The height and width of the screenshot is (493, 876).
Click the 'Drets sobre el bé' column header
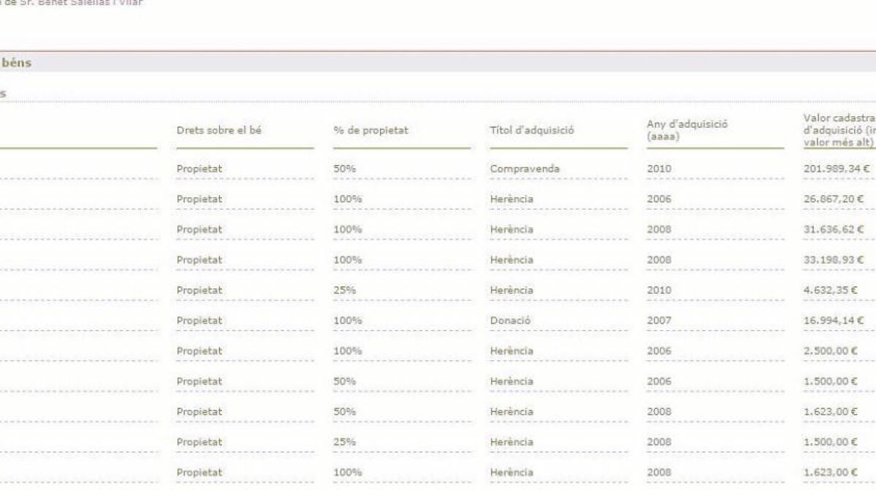(218, 131)
